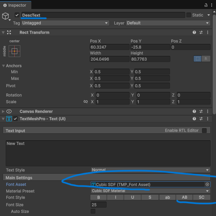Toggle the Scale constrained proportions link icon

point(86,102)
